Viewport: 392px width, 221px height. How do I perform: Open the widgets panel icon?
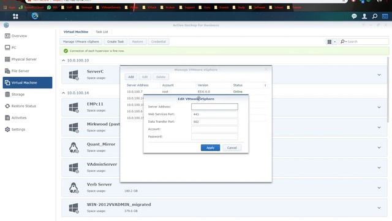pyautogui.click(x=385, y=17)
